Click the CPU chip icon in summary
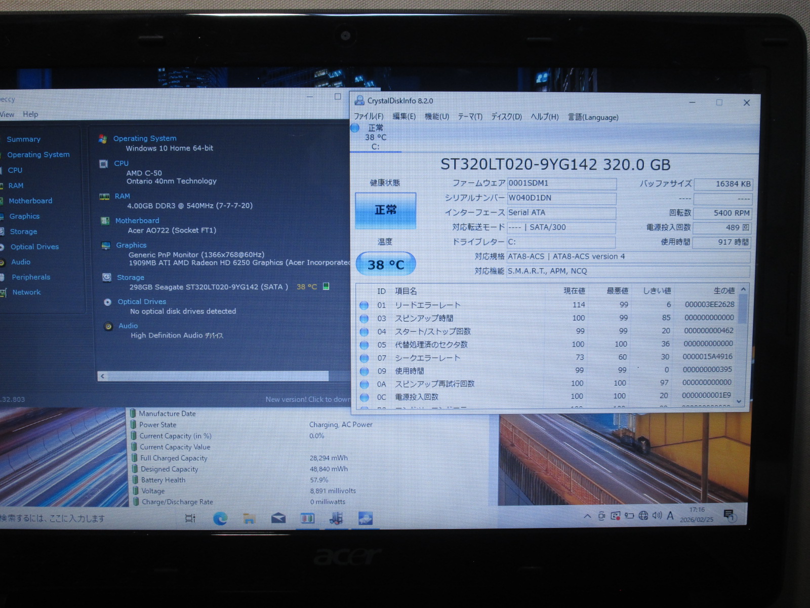 pyautogui.click(x=104, y=164)
